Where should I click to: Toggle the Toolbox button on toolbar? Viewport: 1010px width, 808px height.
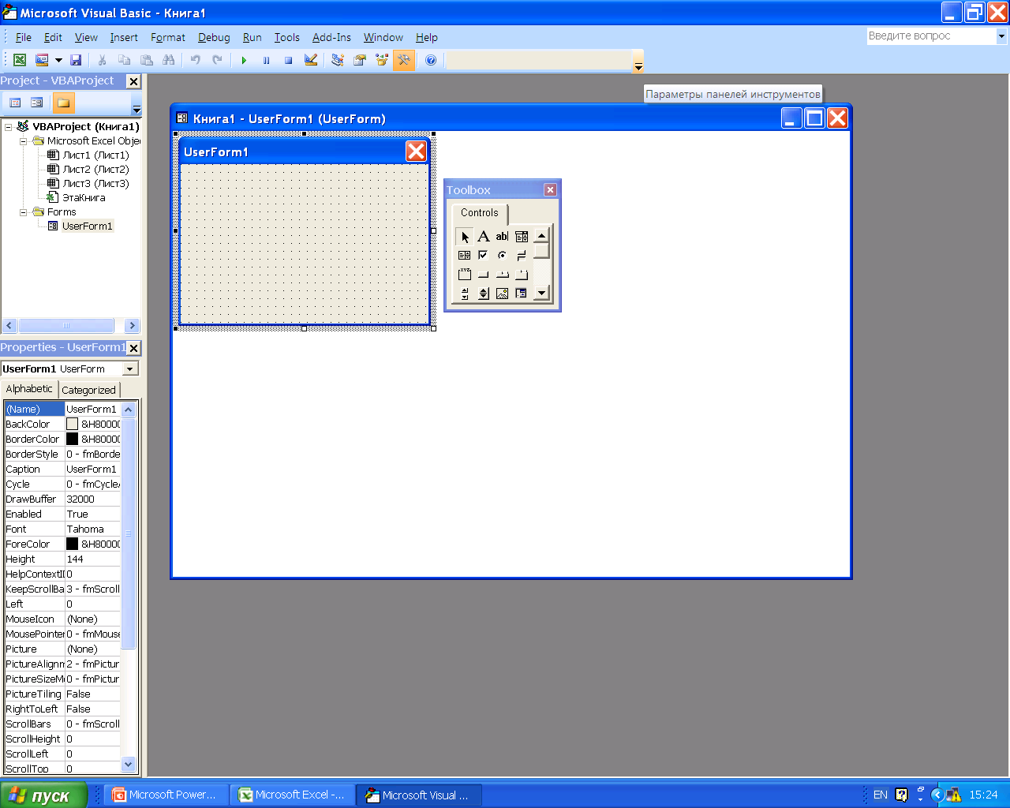(404, 60)
